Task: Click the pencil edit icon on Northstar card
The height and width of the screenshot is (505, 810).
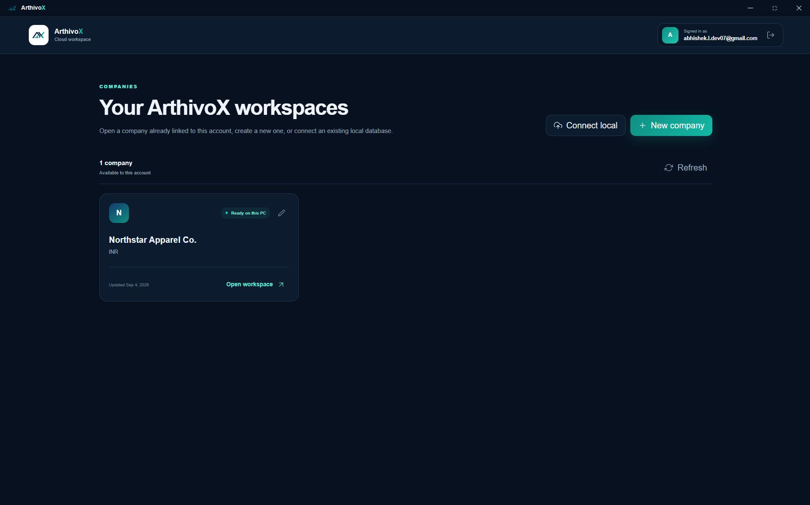Action: (x=282, y=213)
